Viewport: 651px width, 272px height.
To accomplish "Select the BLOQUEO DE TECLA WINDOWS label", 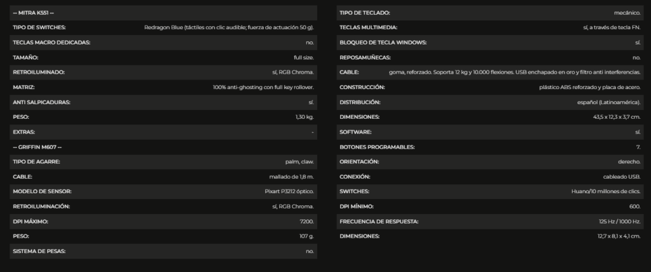I will click(383, 43).
